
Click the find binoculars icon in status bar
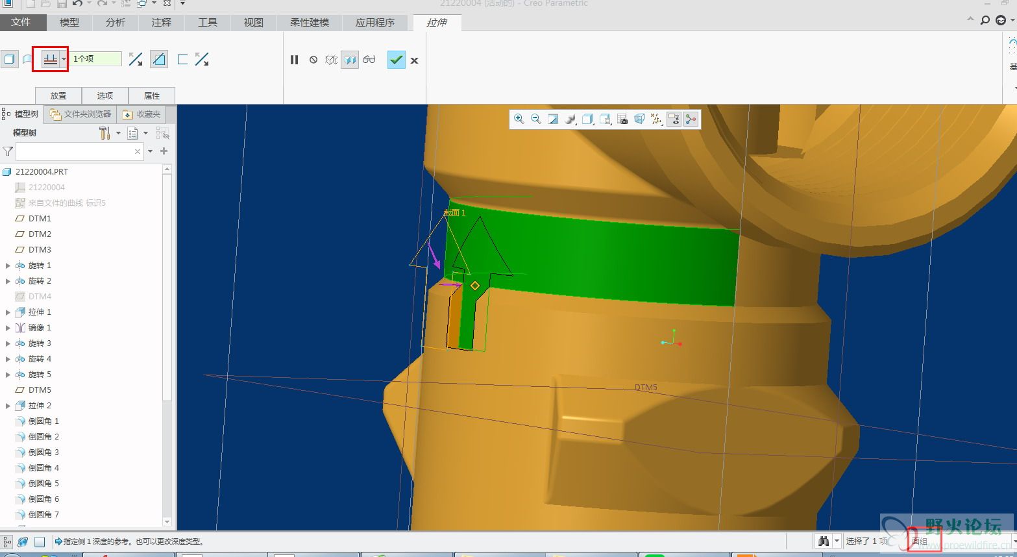[824, 541]
